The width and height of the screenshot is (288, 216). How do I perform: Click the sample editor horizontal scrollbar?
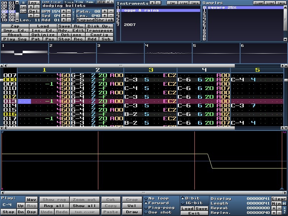(x=143, y=193)
